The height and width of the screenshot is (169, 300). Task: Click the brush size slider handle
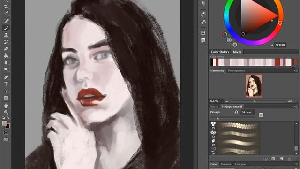[x=217, y=119]
